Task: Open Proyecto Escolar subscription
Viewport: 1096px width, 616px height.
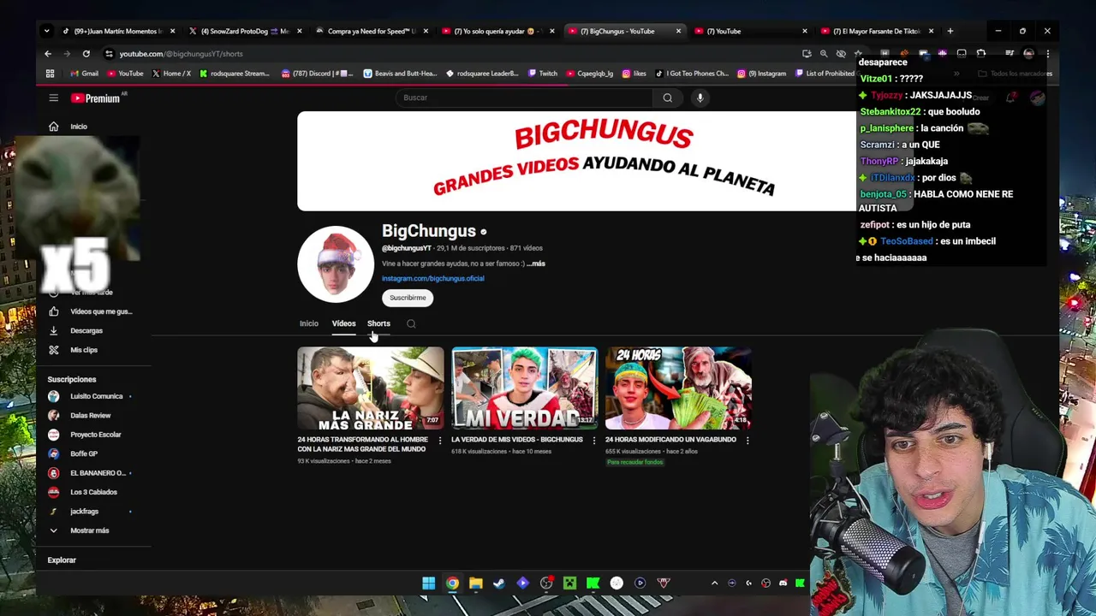Action: point(95,435)
